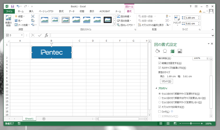Open サイズ group dialog launcher
Viewport: 220px width, 130px height.
(199, 29)
